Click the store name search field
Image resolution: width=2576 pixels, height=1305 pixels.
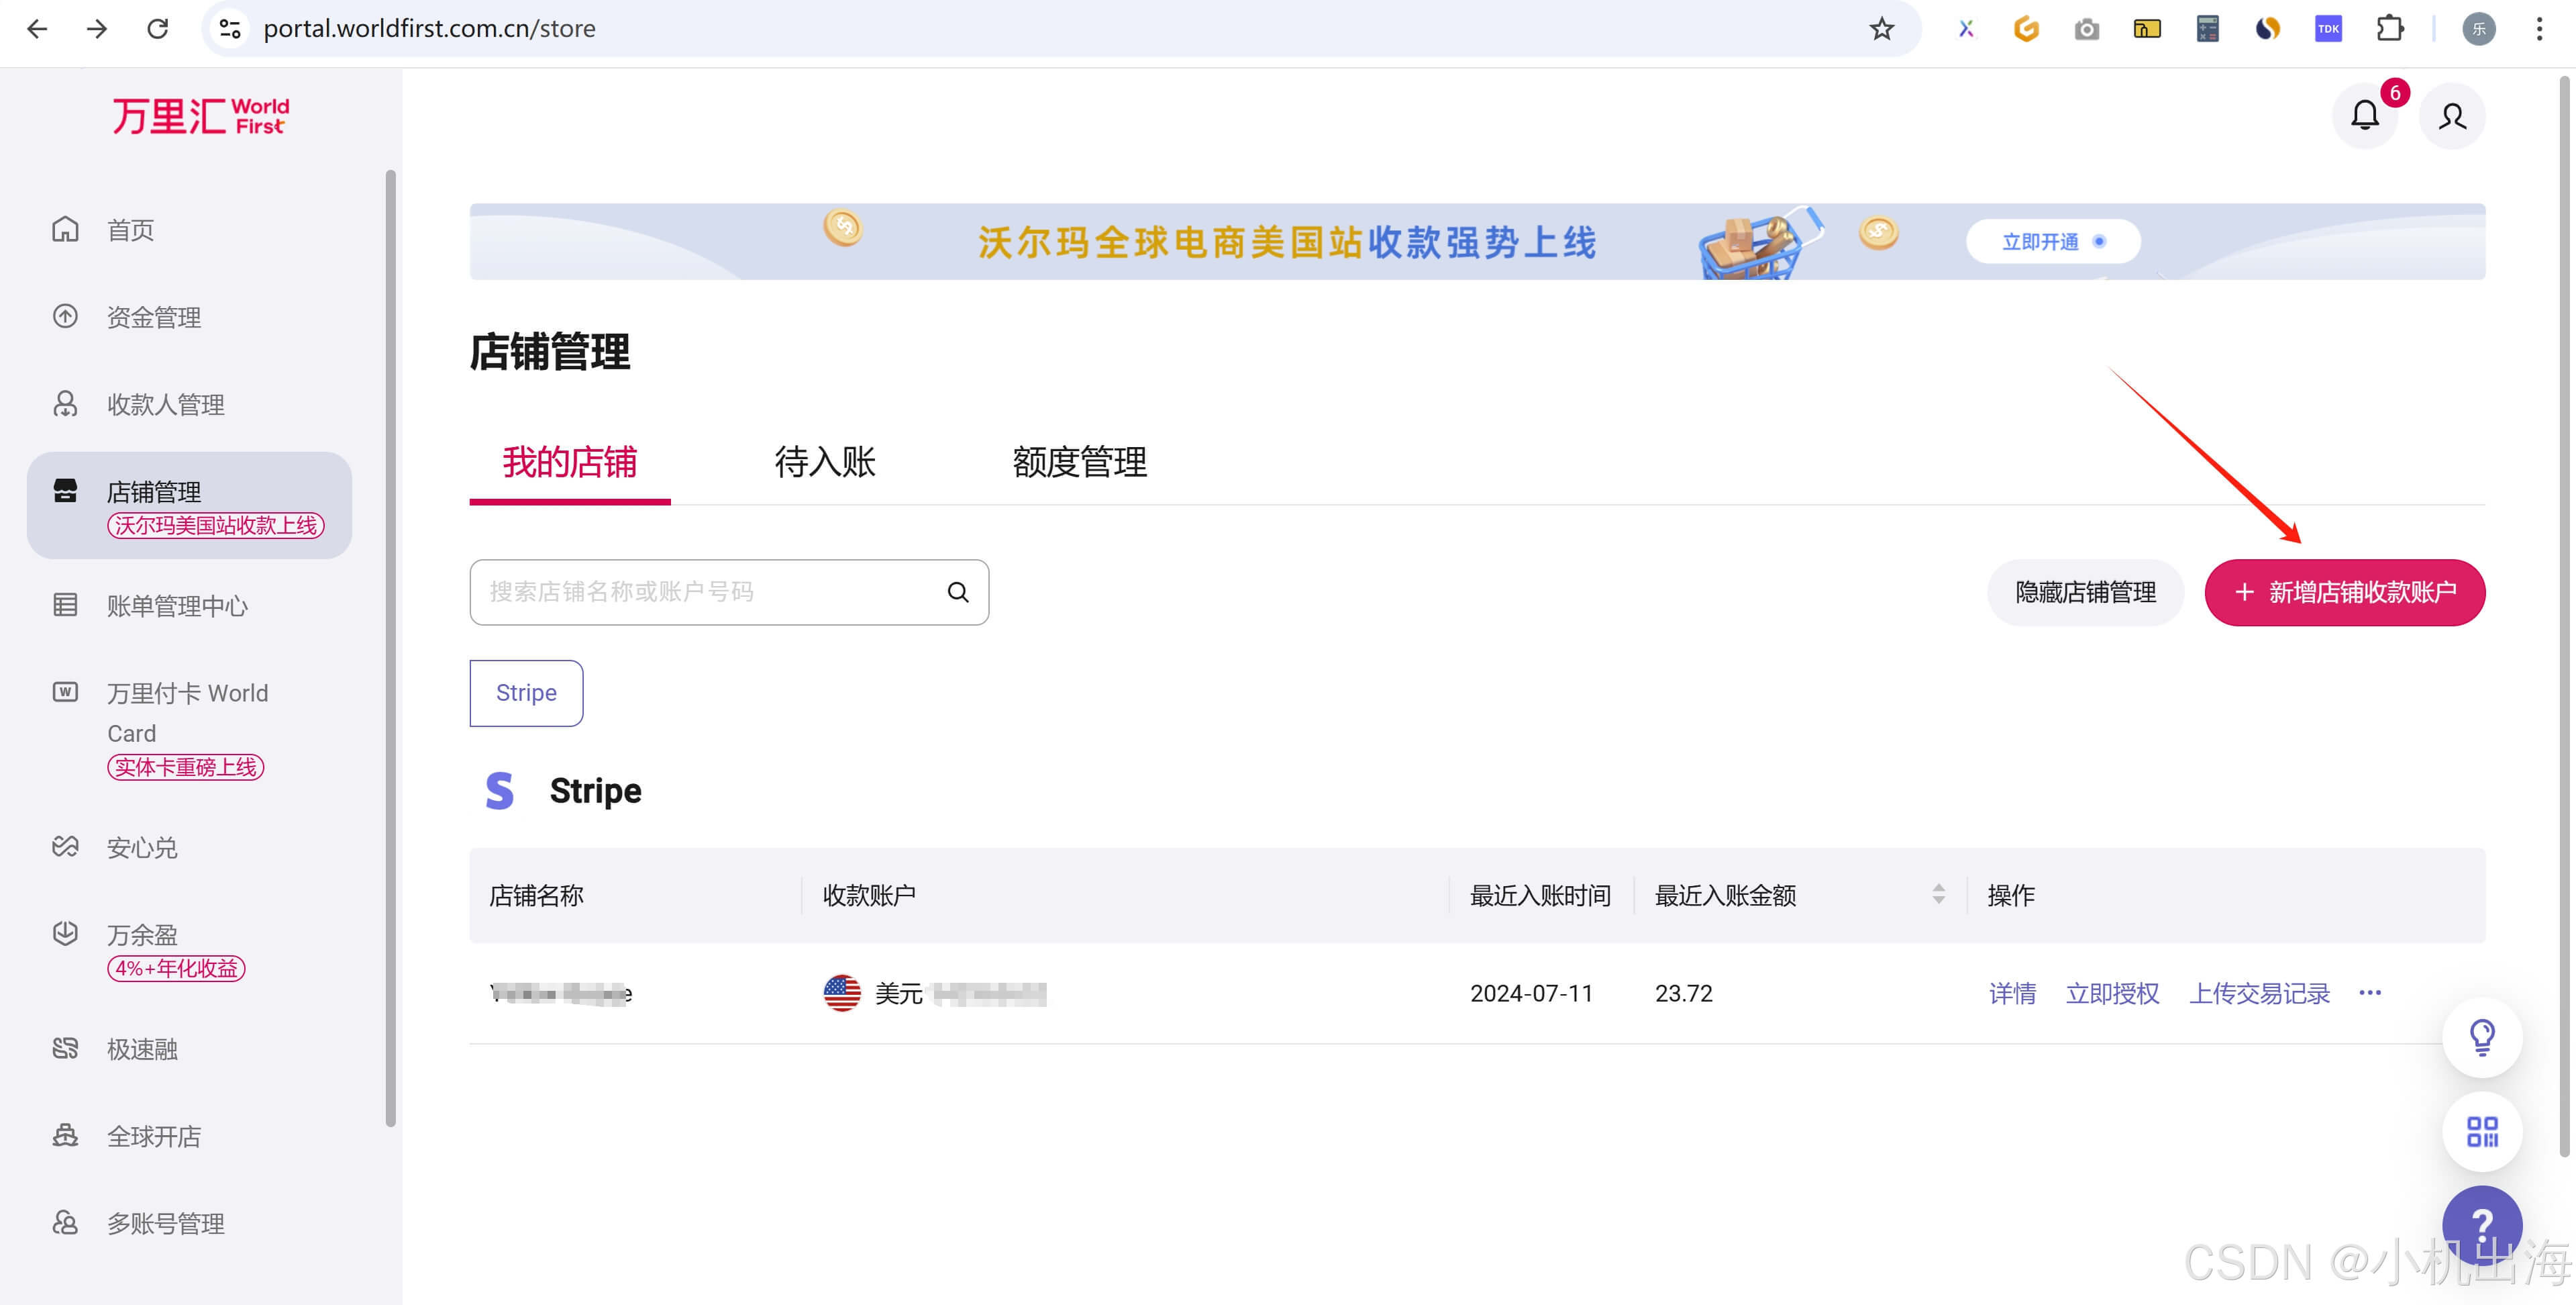700,593
